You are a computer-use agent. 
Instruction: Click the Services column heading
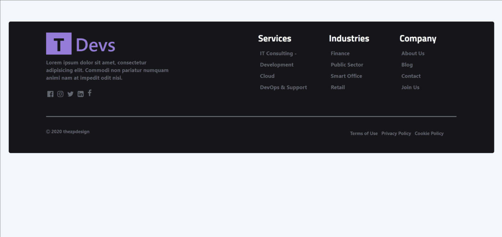[275, 39]
